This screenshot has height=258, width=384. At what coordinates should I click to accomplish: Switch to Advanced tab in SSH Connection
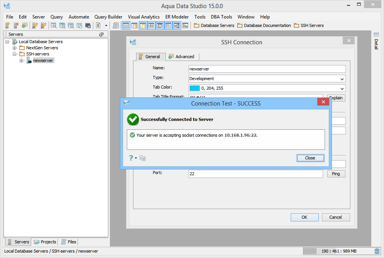pyautogui.click(x=182, y=57)
